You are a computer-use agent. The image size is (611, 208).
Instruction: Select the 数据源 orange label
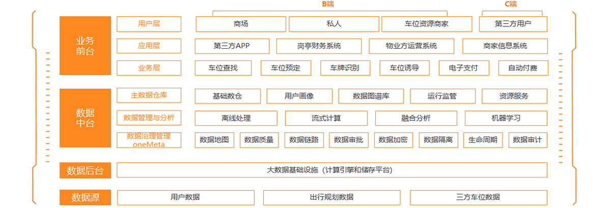point(85,197)
